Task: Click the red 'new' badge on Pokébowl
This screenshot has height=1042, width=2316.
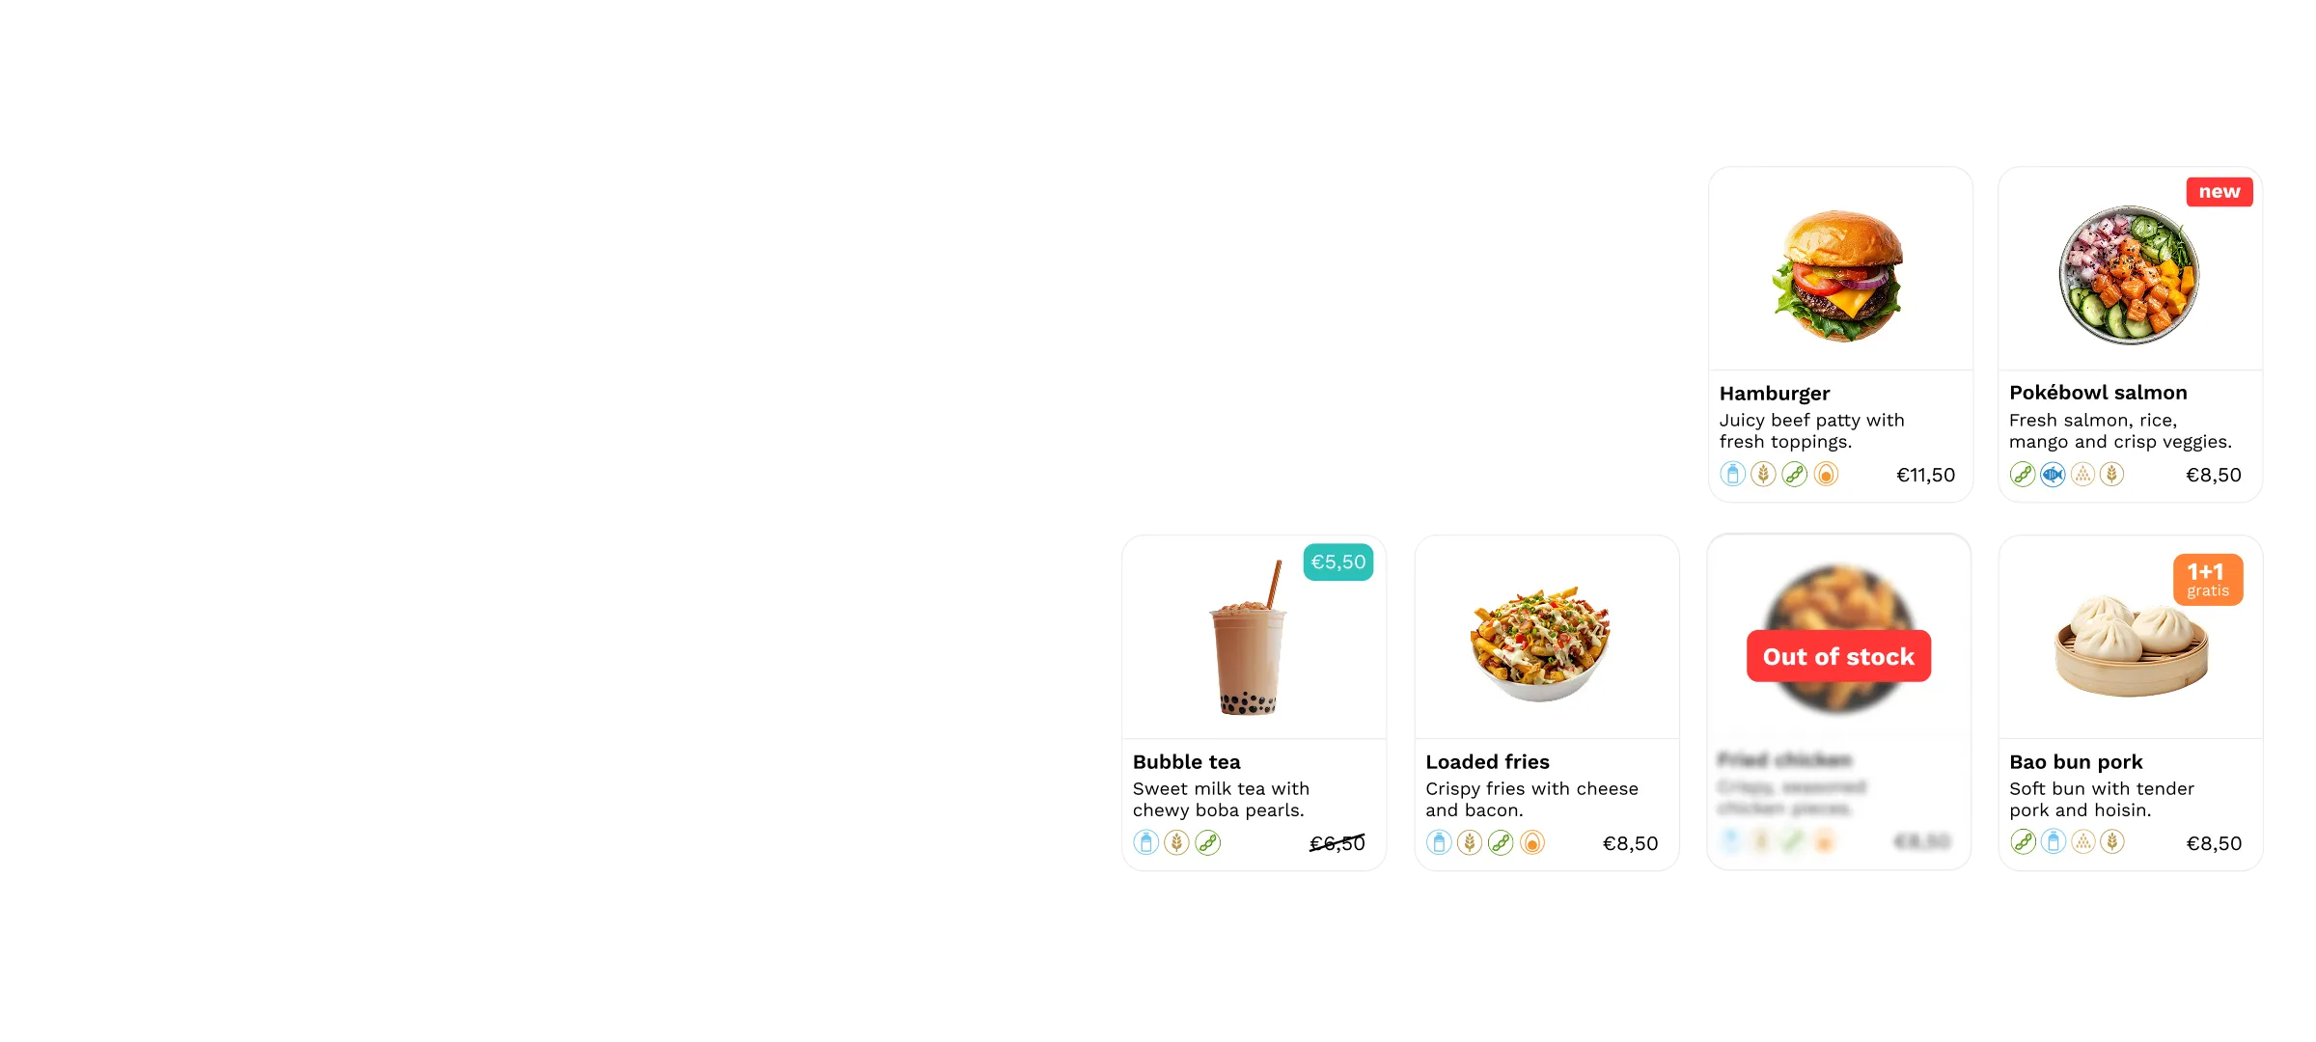Action: point(2219,192)
